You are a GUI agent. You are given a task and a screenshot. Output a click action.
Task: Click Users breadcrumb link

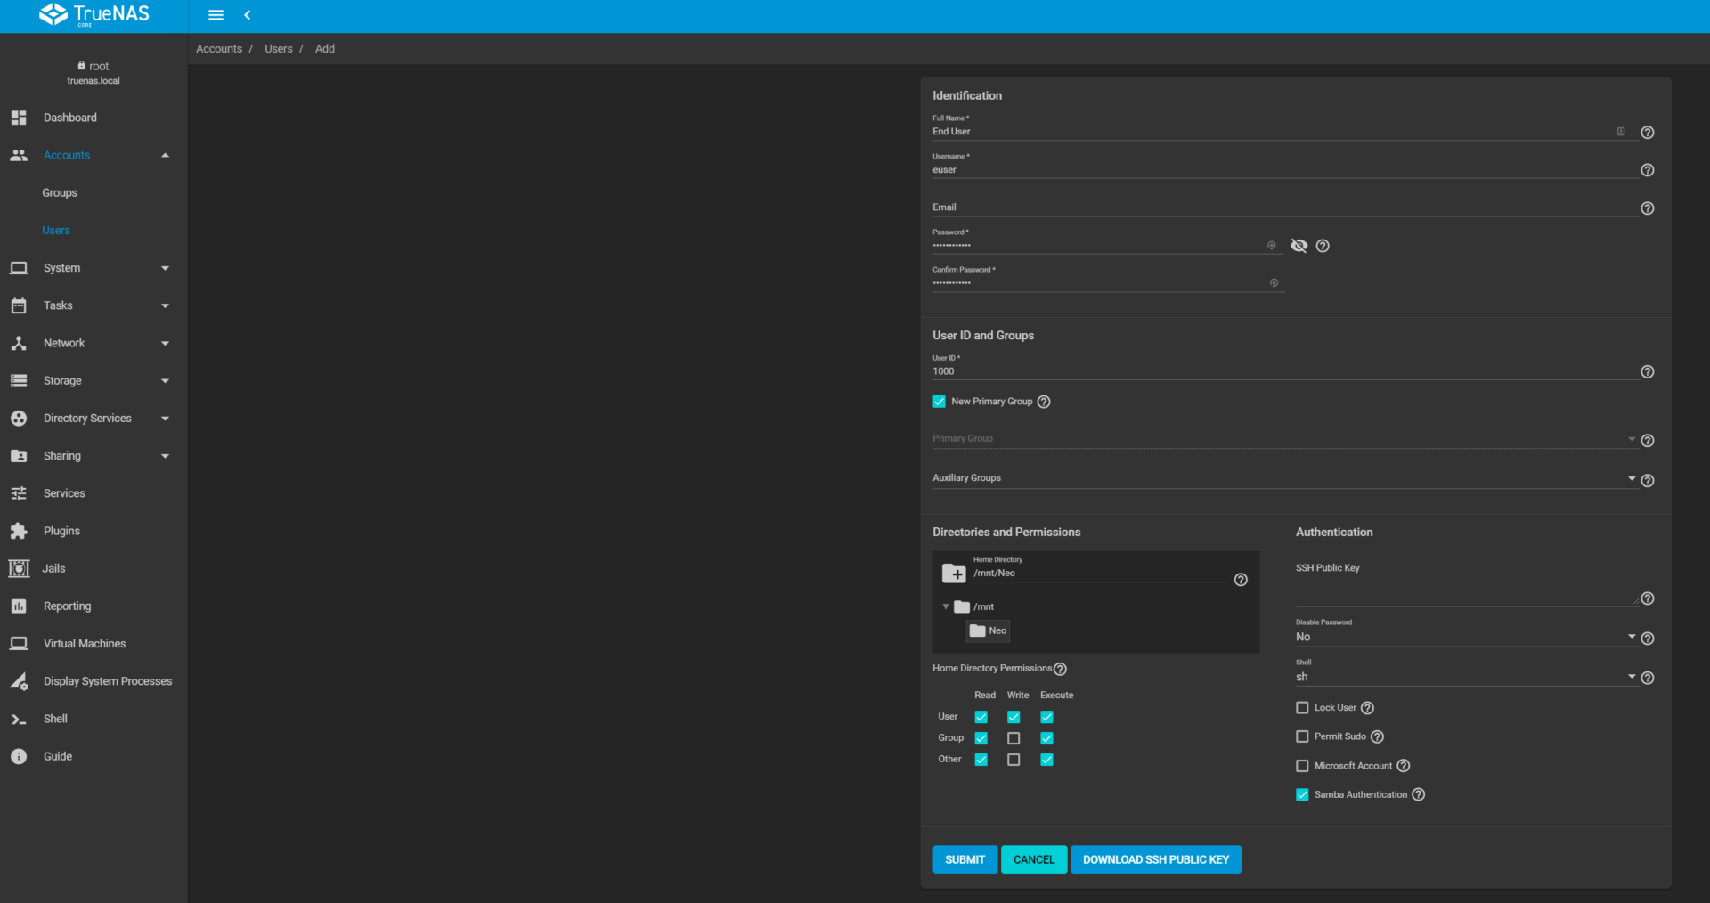pos(279,49)
